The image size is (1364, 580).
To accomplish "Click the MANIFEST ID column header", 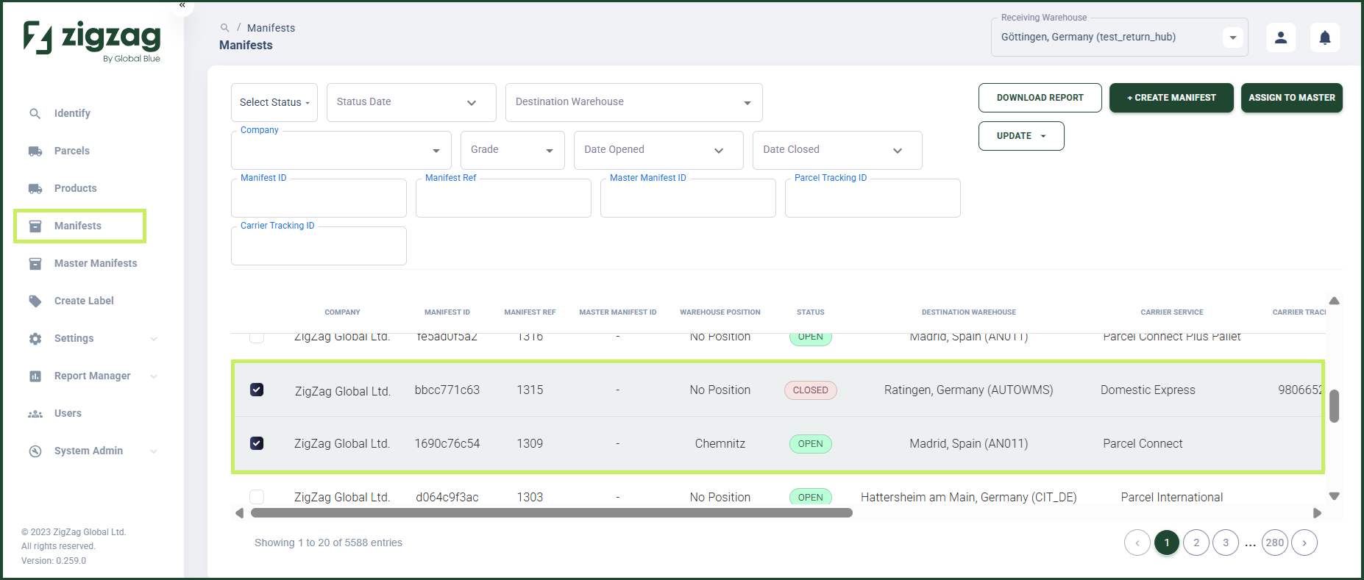I will pos(447,312).
